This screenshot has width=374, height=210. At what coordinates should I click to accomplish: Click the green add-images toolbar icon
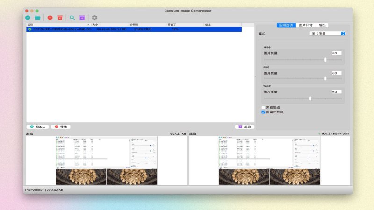click(x=28, y=18)
